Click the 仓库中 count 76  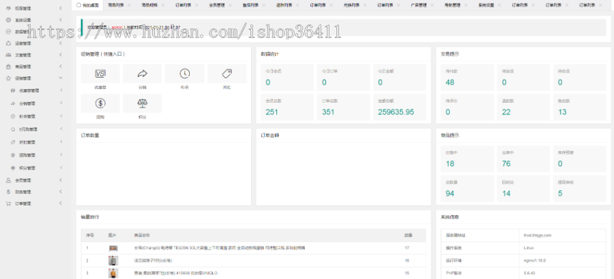tap(506, 164)
